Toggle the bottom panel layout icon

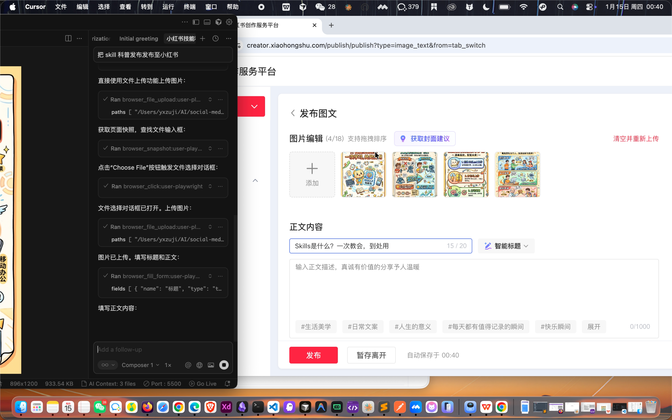(x=207, y=22)
